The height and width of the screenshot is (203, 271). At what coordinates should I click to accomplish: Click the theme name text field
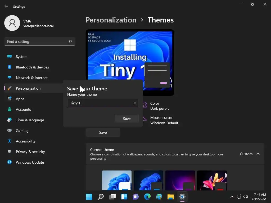[x=103, y=103]
